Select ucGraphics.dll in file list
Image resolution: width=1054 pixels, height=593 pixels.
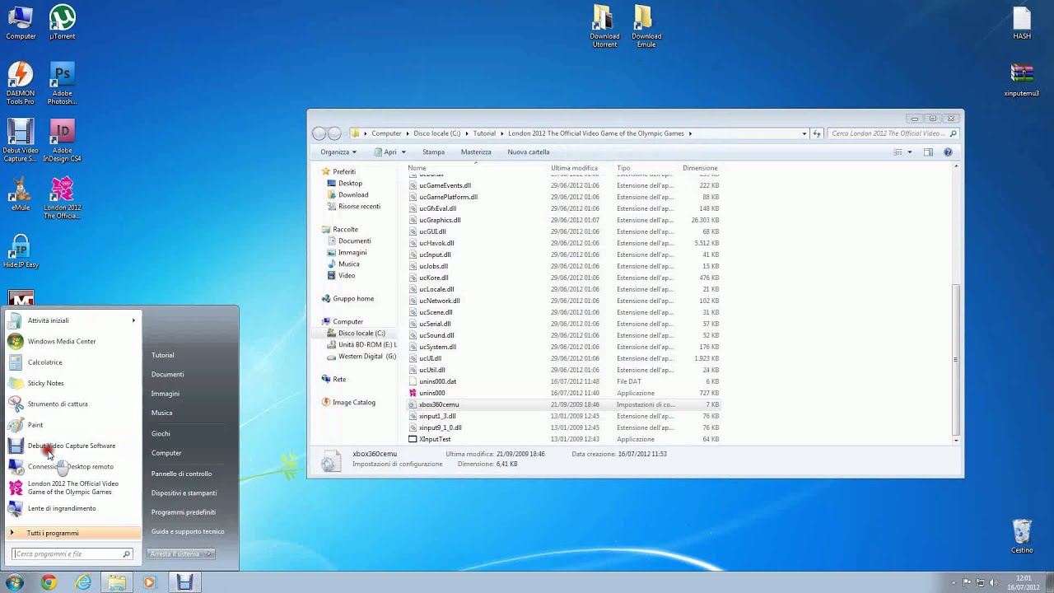click(565, 220)
